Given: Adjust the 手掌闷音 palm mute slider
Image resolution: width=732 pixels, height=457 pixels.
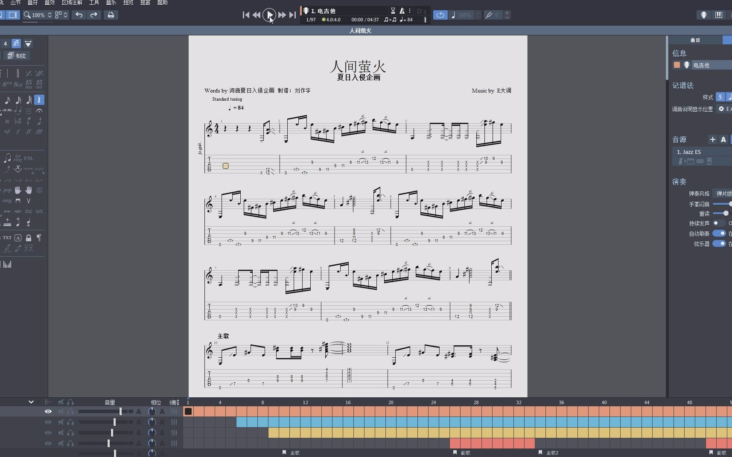Looking at the screenshot, I should (x=723, y=204).
